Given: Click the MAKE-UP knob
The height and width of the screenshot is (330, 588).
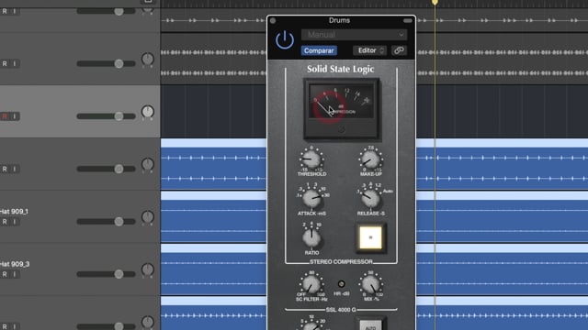Looking at the screenshot, I should point(370,159).
